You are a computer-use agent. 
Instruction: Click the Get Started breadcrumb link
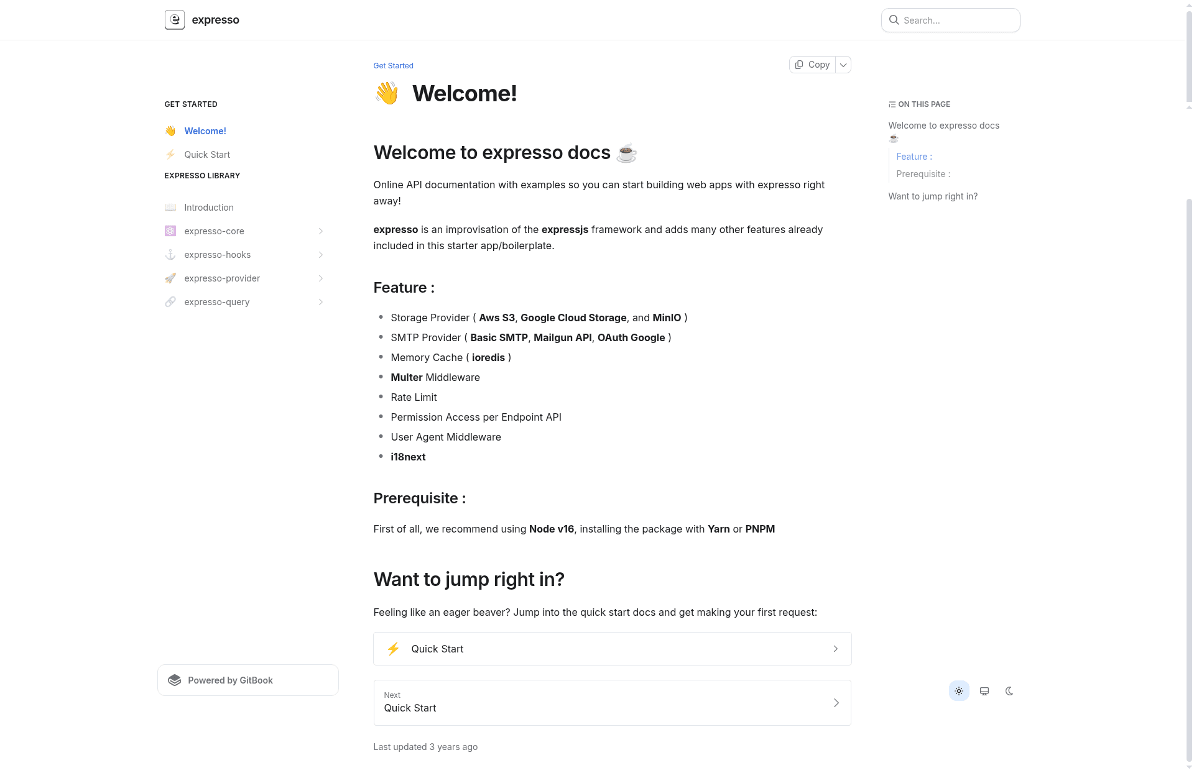coord(393,66)
